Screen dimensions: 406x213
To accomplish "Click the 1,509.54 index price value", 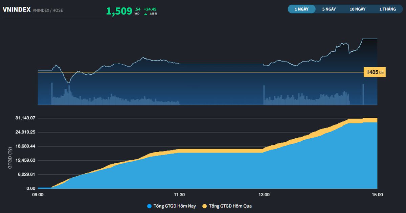I will 122,11.
